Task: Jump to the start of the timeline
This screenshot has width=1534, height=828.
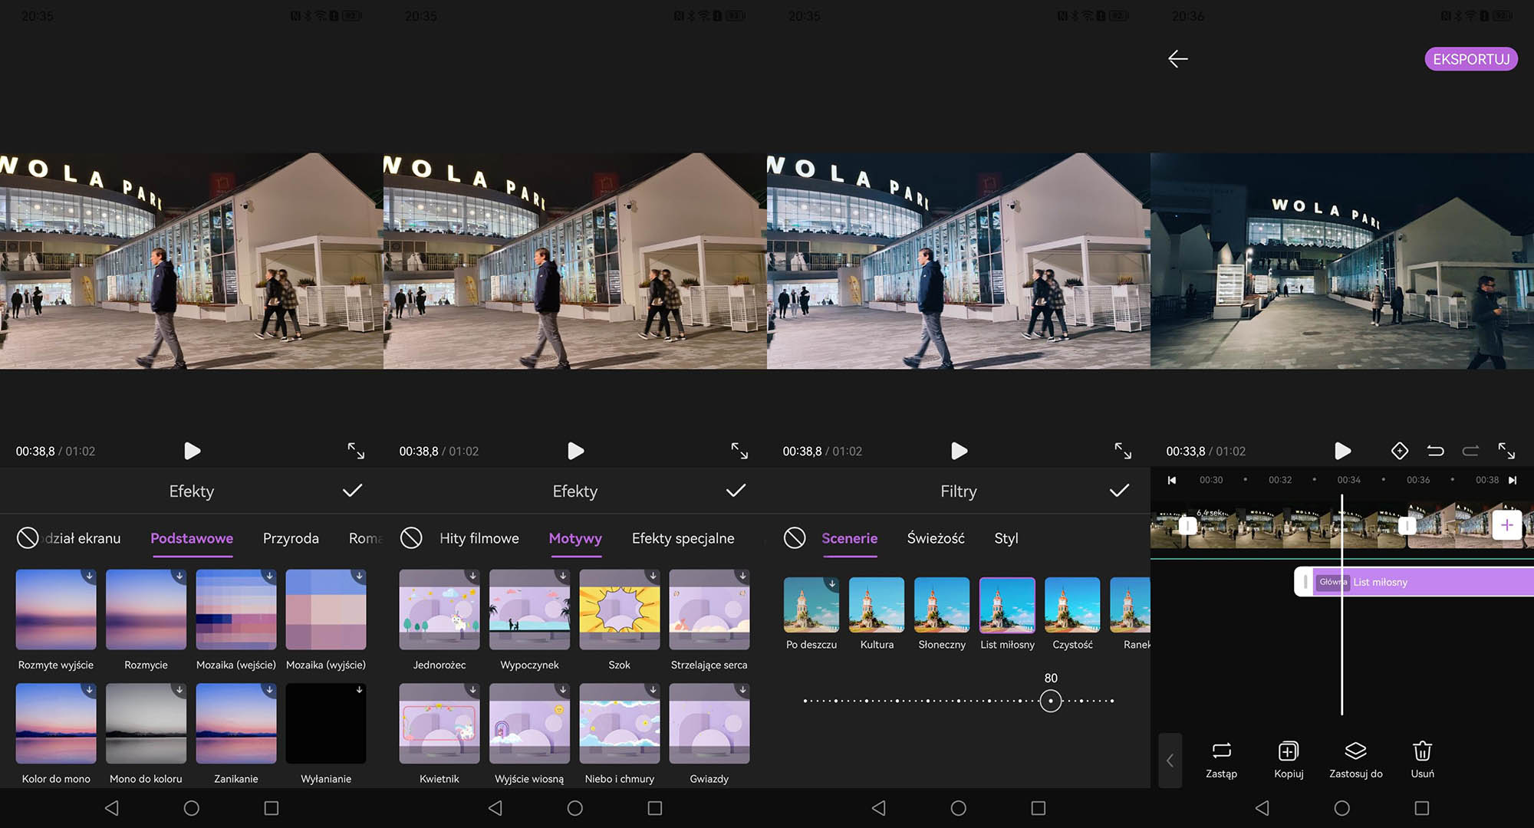Action: [x=1172, y=480]
